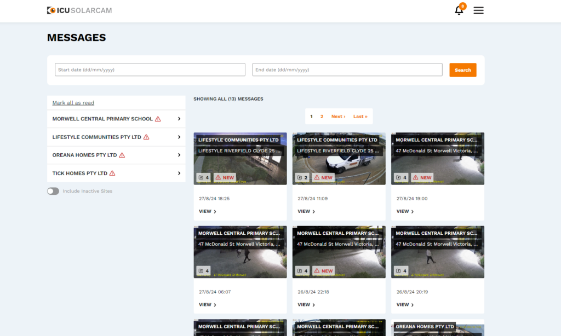Open the notifications bell icon
The height and width of the screenshot is (336, 561).
tap(459, 10)
